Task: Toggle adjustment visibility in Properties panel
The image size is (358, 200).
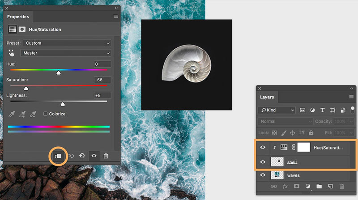Action: pyautogui.click(x=94, y=156)
